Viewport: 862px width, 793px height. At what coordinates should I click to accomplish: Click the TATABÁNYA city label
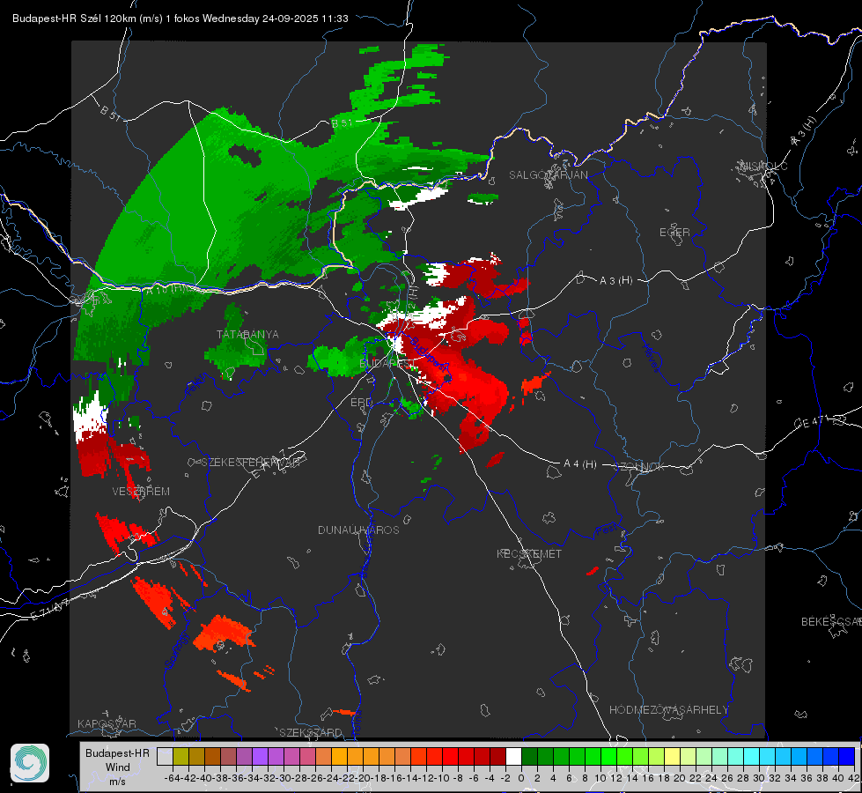point(248,335)
